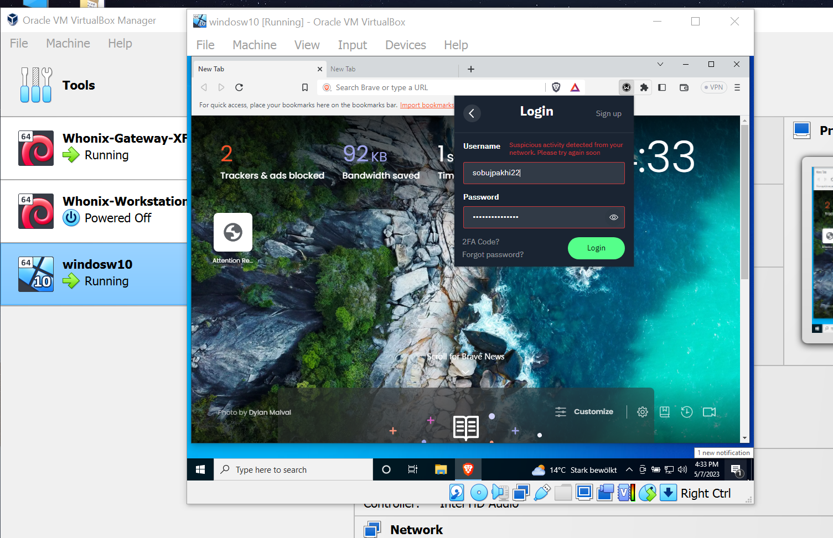Click the VirtualBox network adapters status icon
The image size is (833, 538).
pyautogui.click(x=521, y=492)
